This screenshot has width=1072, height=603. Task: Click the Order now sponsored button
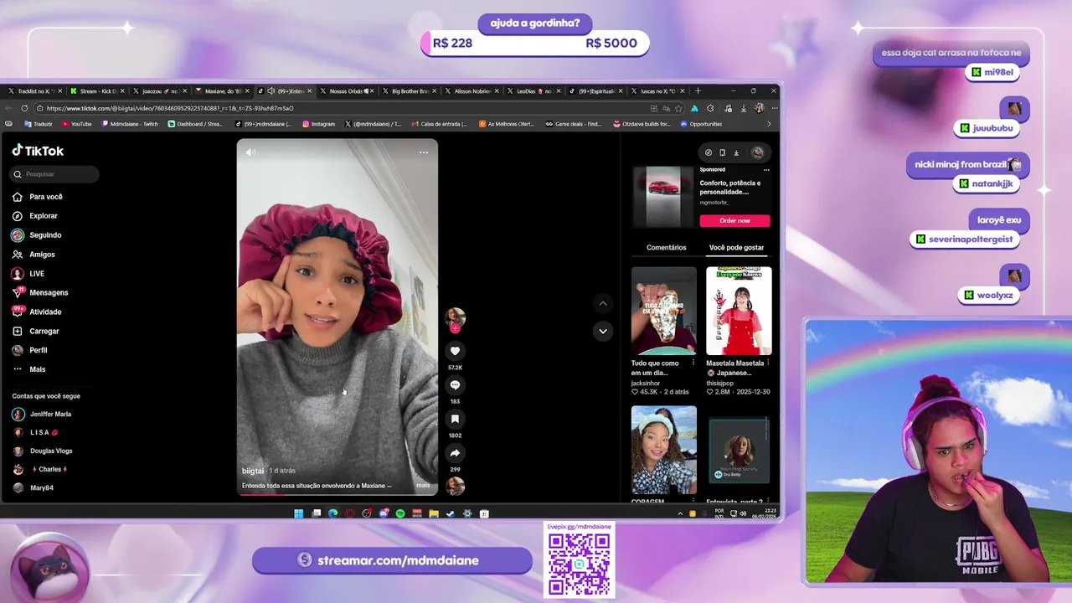(734, 220)
